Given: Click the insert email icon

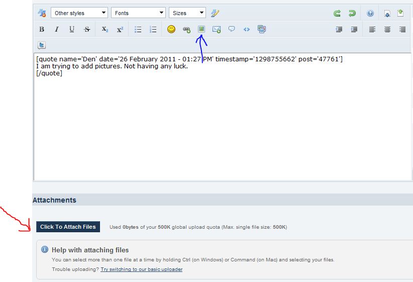Looking at the screenshot, I should pos(217,30).
